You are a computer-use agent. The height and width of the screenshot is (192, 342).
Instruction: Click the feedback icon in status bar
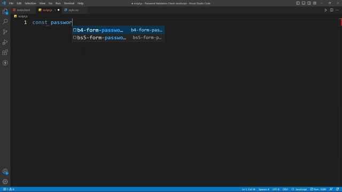(331, 189)
